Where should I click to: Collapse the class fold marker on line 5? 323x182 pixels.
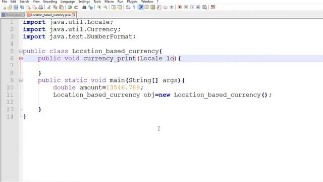point(21,51)
